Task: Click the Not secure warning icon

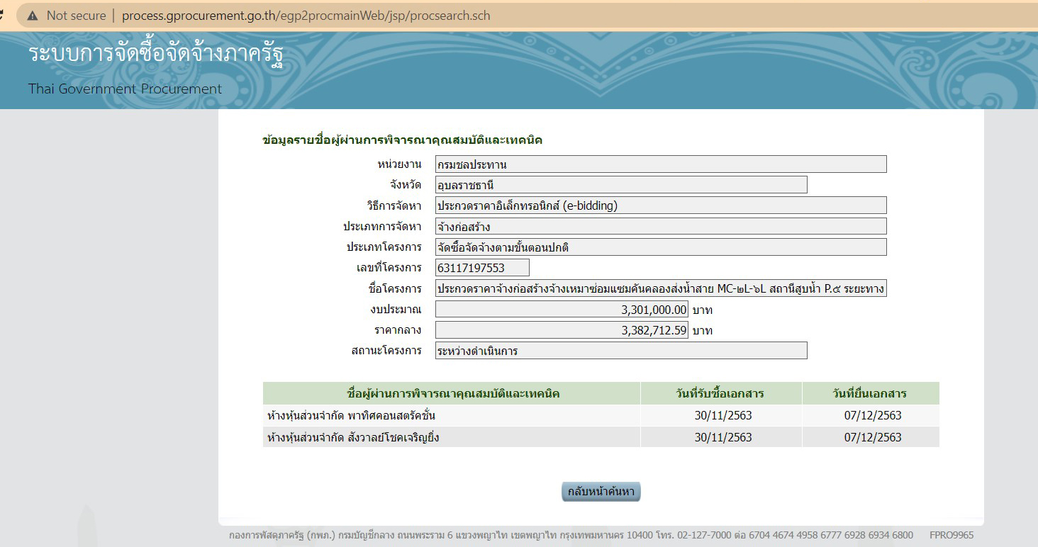Action: click(x=32, y=16)
